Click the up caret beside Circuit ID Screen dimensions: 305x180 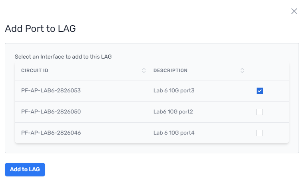click(144, 69)
